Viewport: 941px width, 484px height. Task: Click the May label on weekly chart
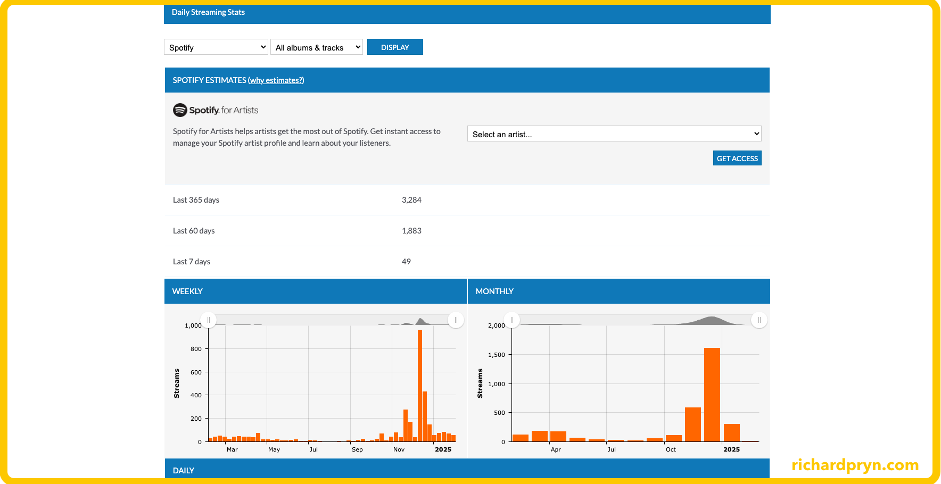274,449
